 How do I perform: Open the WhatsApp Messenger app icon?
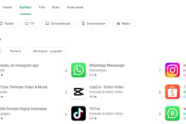pyautogui.click(x=78, y=70)
